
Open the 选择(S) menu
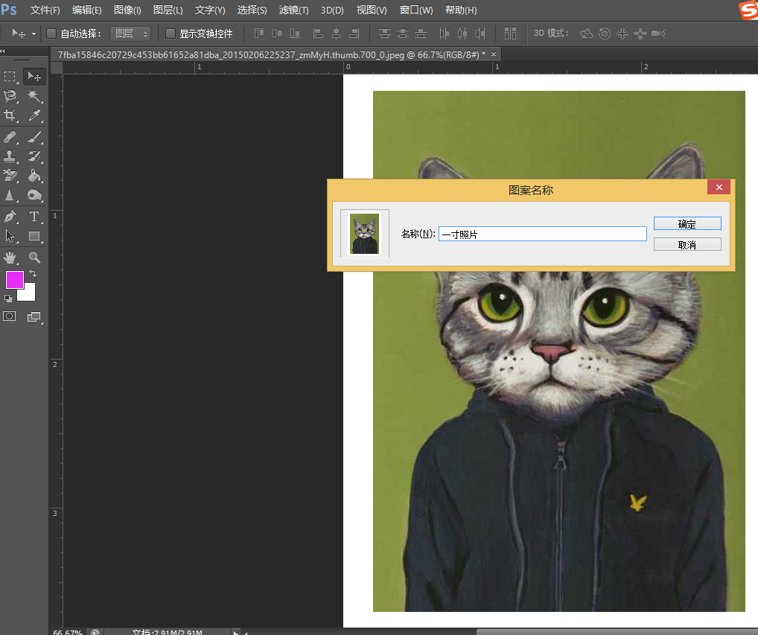tap(252, 10)
